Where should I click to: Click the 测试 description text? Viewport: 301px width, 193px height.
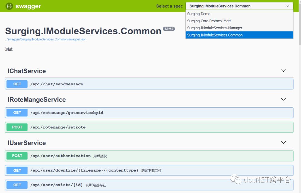click(x=9, y=49)
